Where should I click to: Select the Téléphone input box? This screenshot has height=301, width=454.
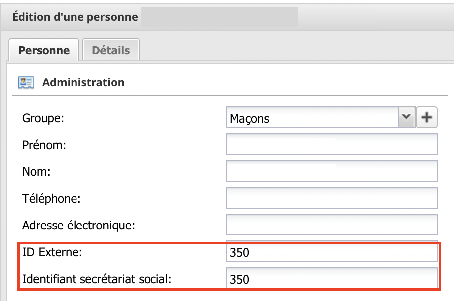(331, 198)
